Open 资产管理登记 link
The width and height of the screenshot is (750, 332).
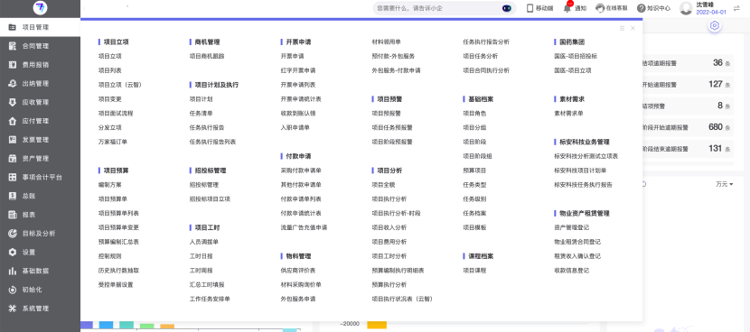tap(571, 227)
